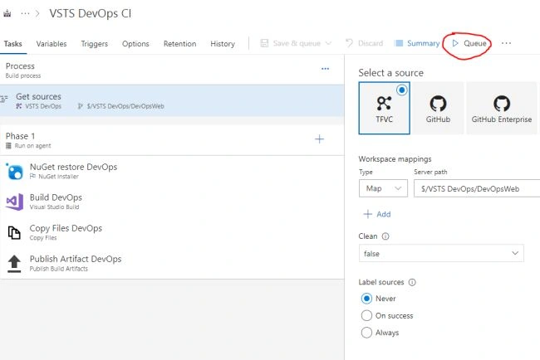Select the Never label sources option
The height and width of the screenshot is (360, 540).
(x=366, y=299)
